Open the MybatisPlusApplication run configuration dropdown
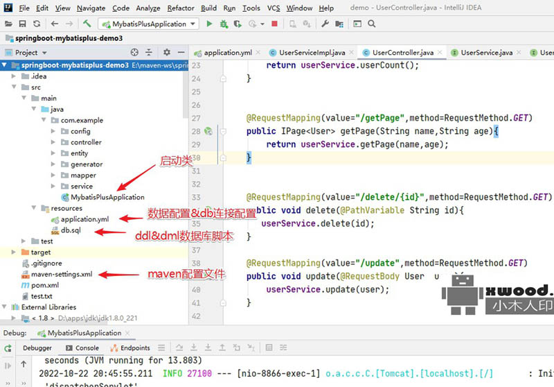 pyautogui.click(x=148, y=24)
